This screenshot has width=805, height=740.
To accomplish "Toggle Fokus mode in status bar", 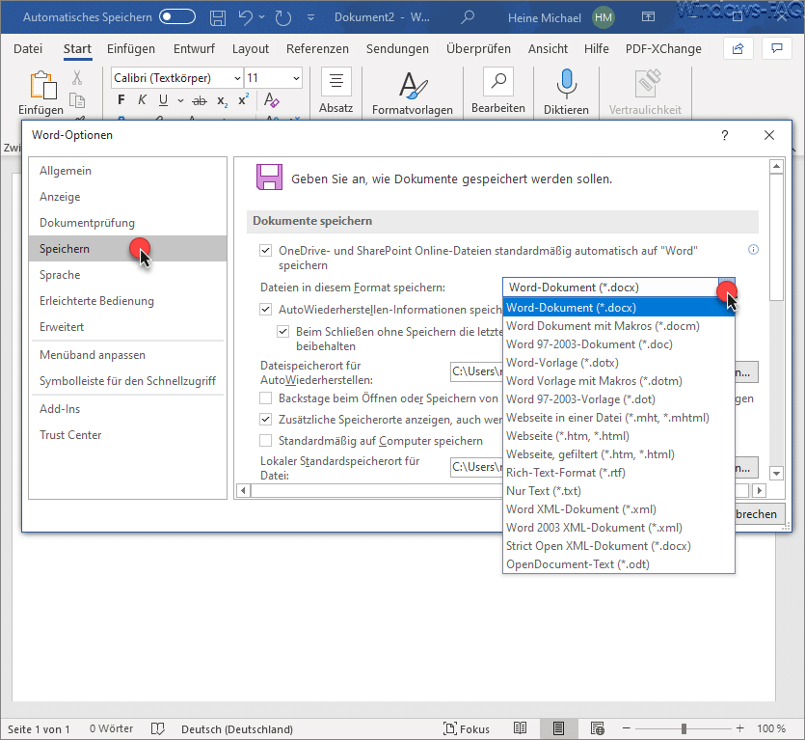I will (467, 728).
